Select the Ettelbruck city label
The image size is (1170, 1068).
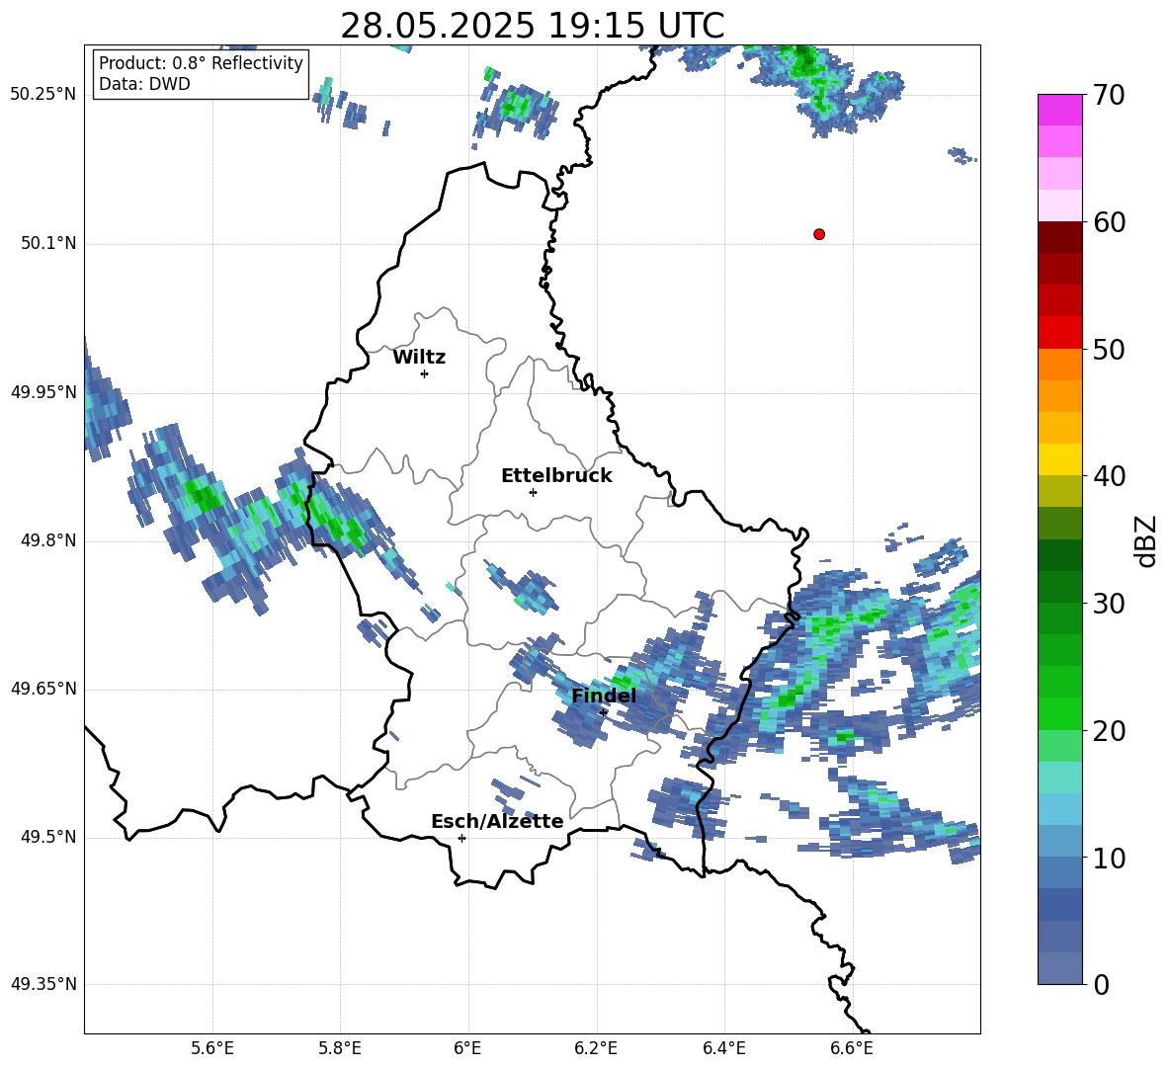[x=556, y=476]
